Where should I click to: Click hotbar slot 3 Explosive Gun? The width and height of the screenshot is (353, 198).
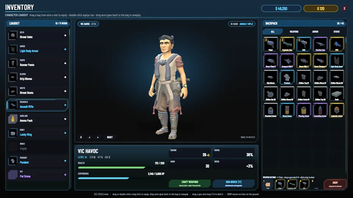[292, 184]
